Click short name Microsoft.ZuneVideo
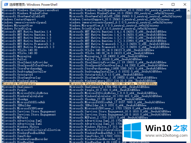The width and height of the screenshot is (191, 143). [x=16, y=136]
